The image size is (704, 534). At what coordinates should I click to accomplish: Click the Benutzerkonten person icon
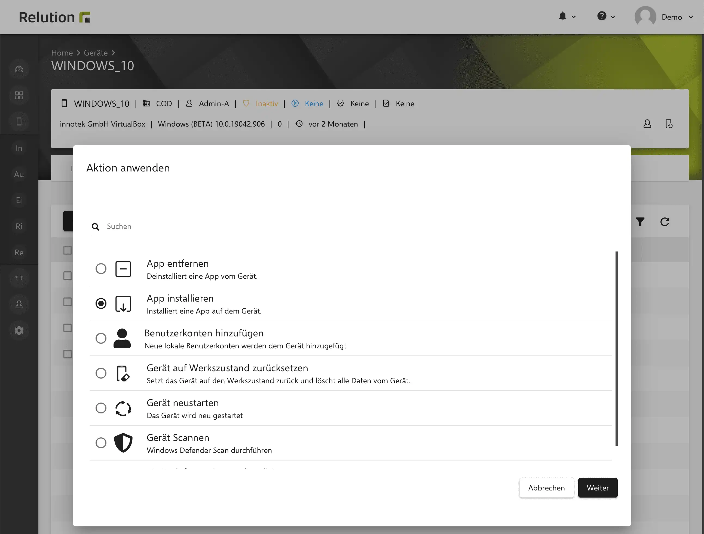click(x=122, y=338)
